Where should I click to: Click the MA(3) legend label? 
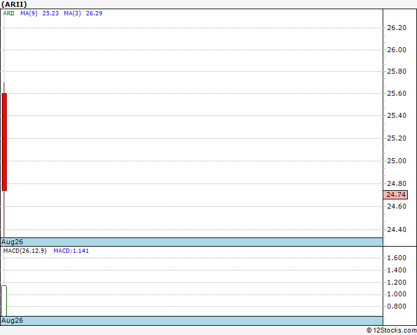(72, 13)
